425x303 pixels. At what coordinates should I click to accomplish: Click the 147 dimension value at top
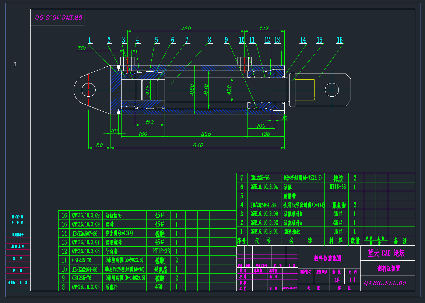[264, 28]
